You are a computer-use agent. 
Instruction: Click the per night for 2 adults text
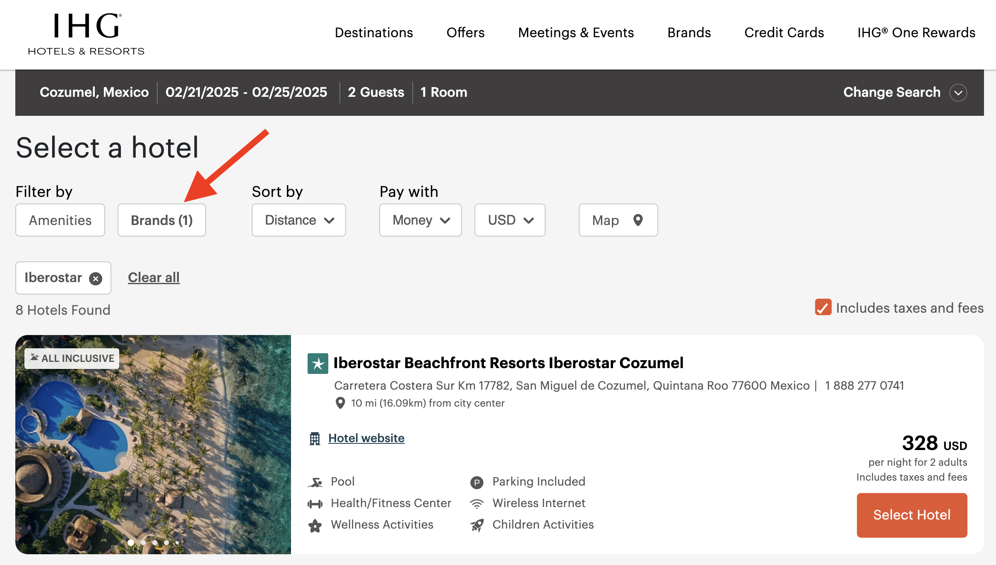918,462
